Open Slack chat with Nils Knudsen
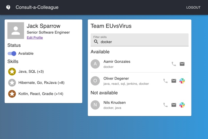 coord(182,105)
